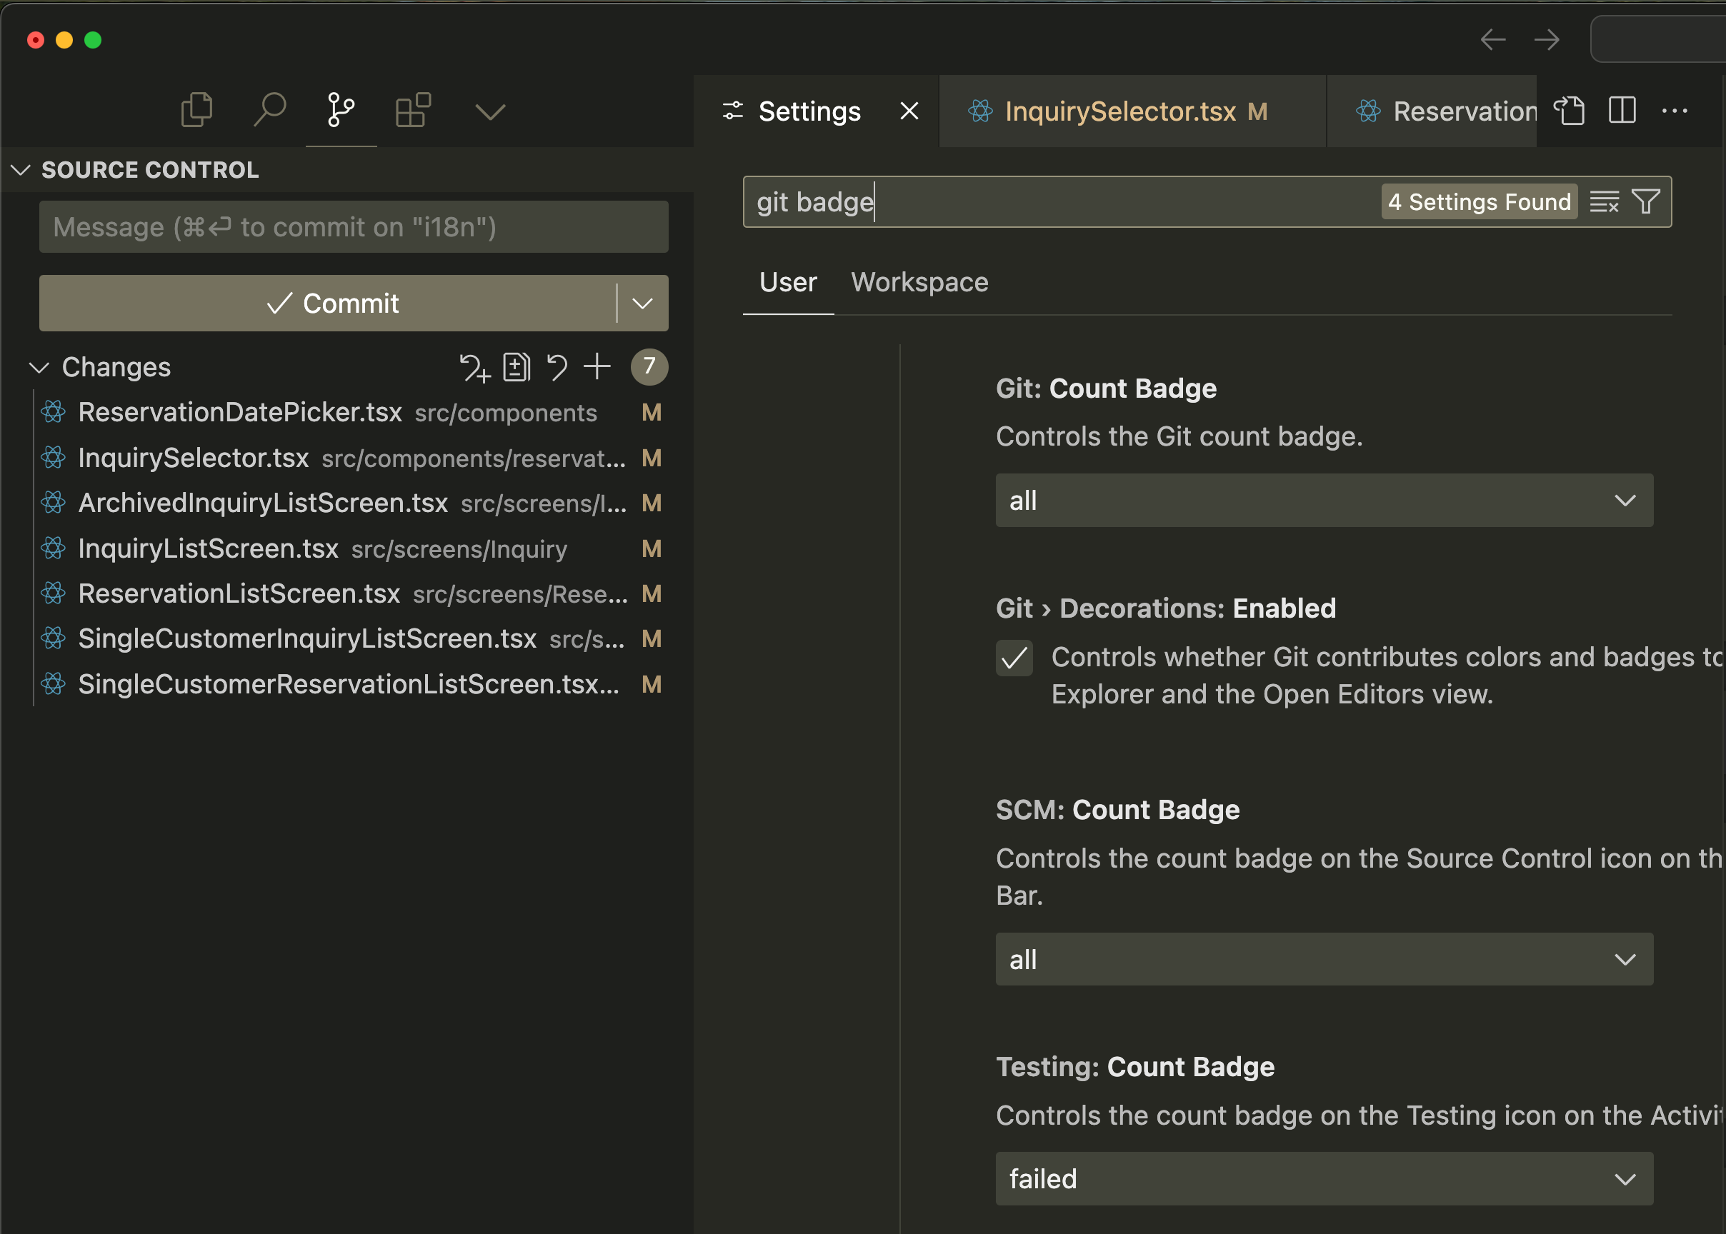Open the Explorer view icon
This screenshot has height=1234, width=1726.
click(196, 111)
